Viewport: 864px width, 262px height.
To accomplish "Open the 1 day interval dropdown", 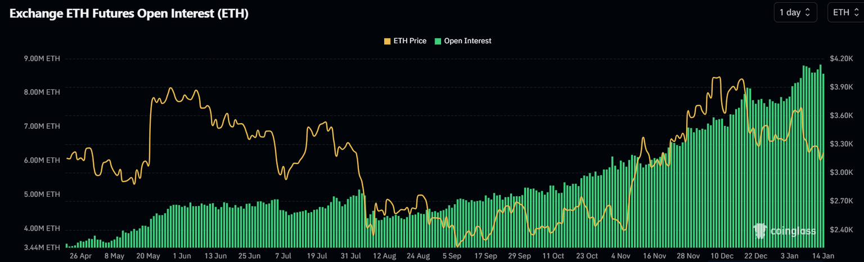I will click(x=795, y=12).
